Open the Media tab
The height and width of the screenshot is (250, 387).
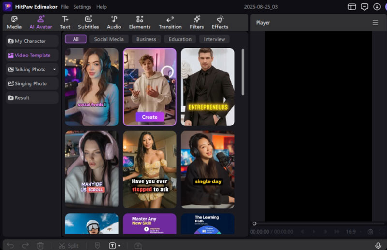tap(14, 22)
